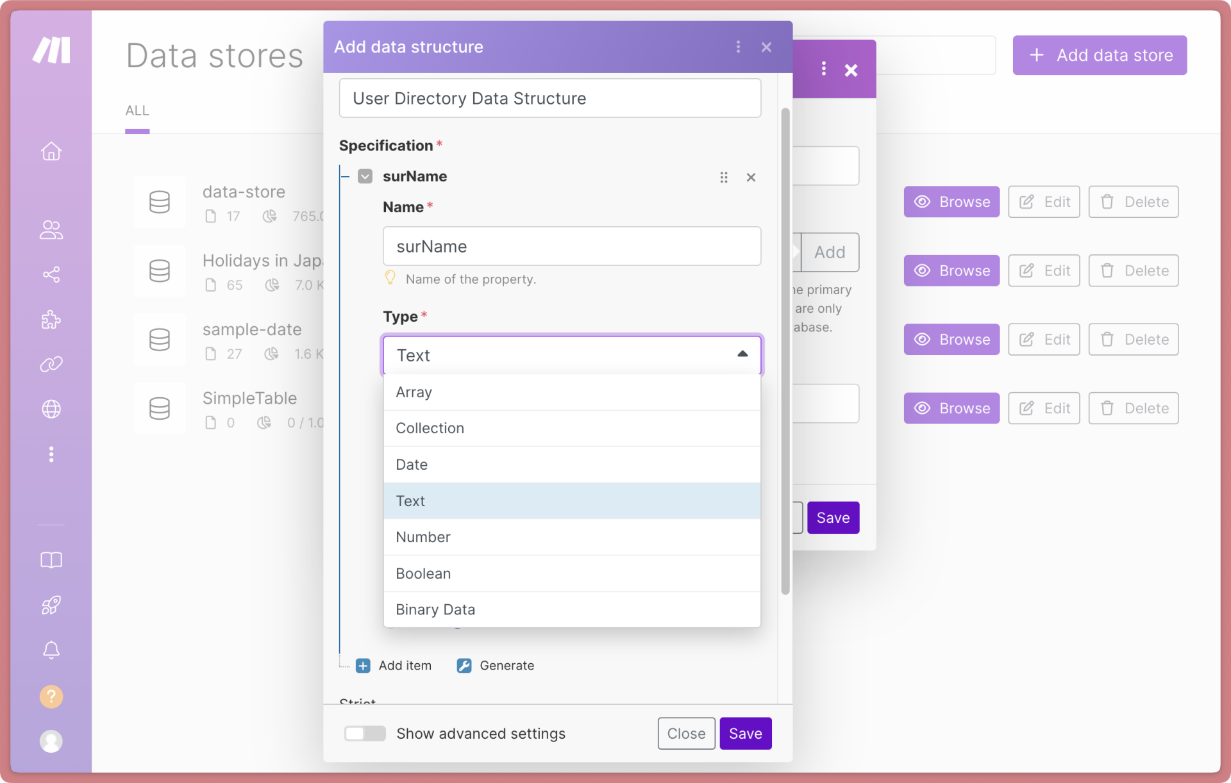The image size is (1231, 783).
Task: Open the Team sidebar icon
Action: pyautogui.click(x=51, y=230)
